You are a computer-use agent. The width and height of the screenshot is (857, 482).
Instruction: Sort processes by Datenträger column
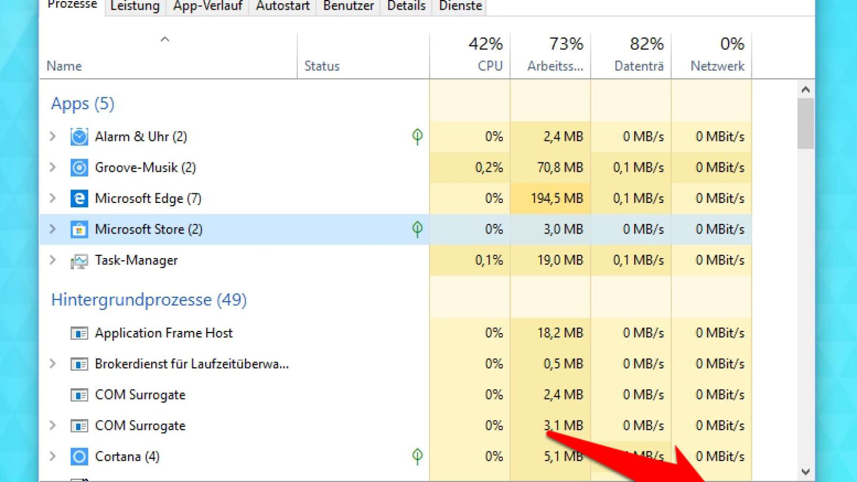tap(631, 56)
